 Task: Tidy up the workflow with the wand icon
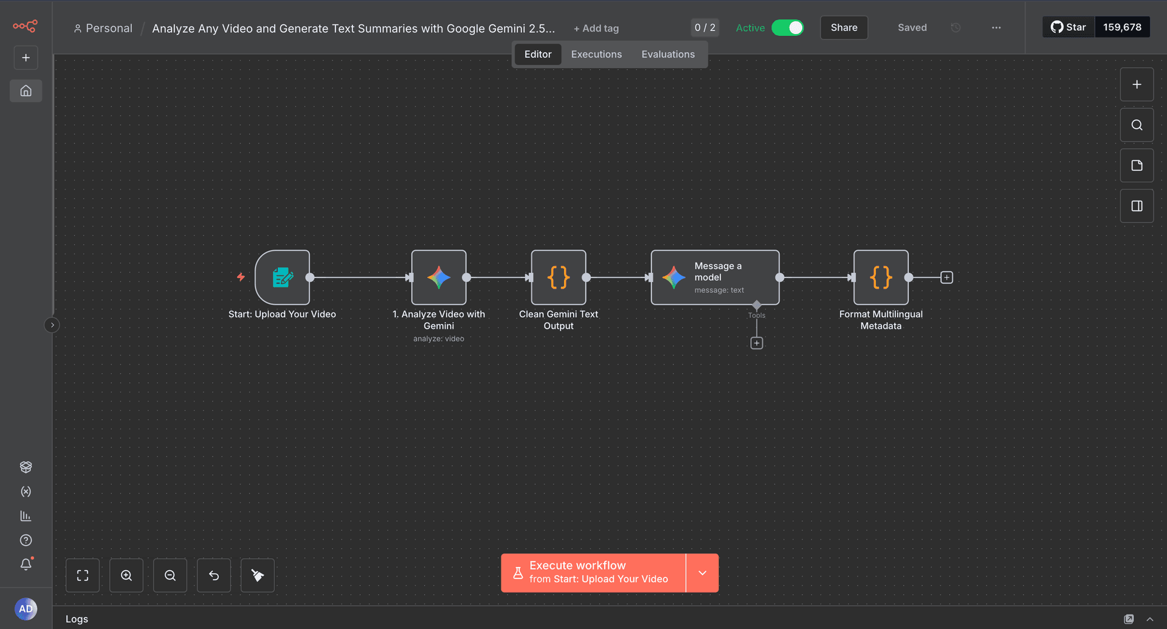(x=257, y=575)
